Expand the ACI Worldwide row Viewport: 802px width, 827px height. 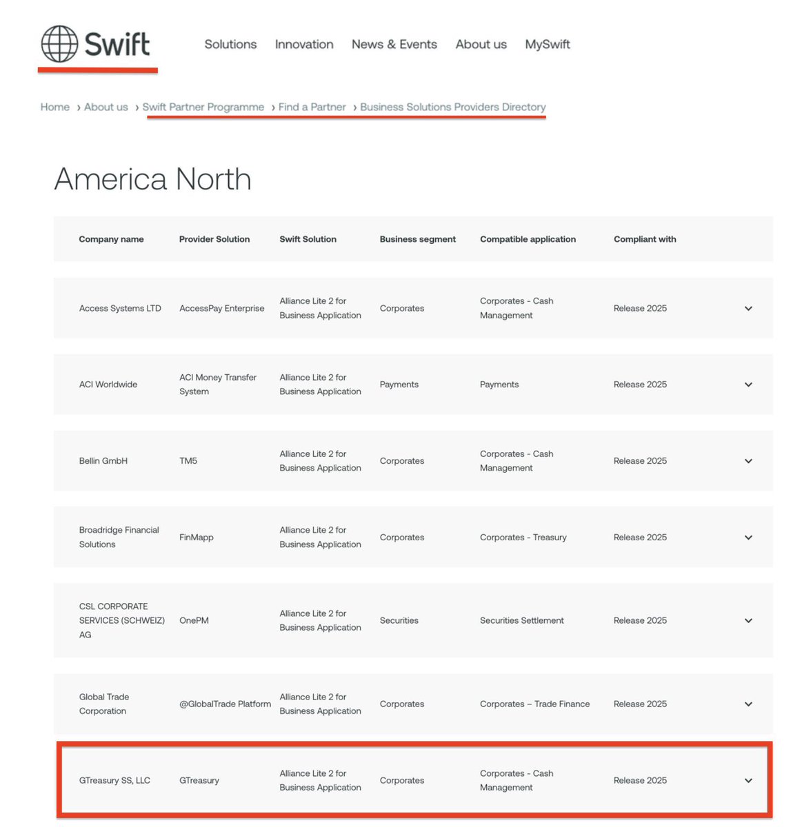coord(748,385)
